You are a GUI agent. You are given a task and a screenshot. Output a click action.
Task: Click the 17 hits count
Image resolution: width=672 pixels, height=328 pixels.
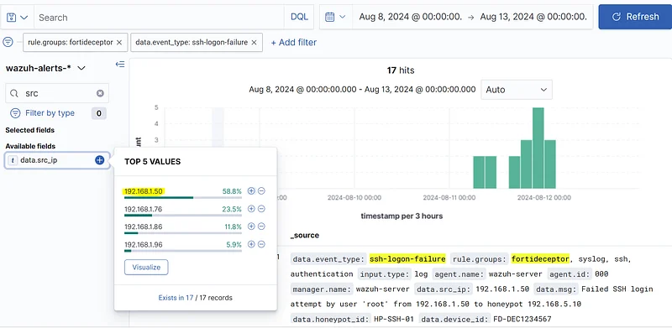click(401, 70)
